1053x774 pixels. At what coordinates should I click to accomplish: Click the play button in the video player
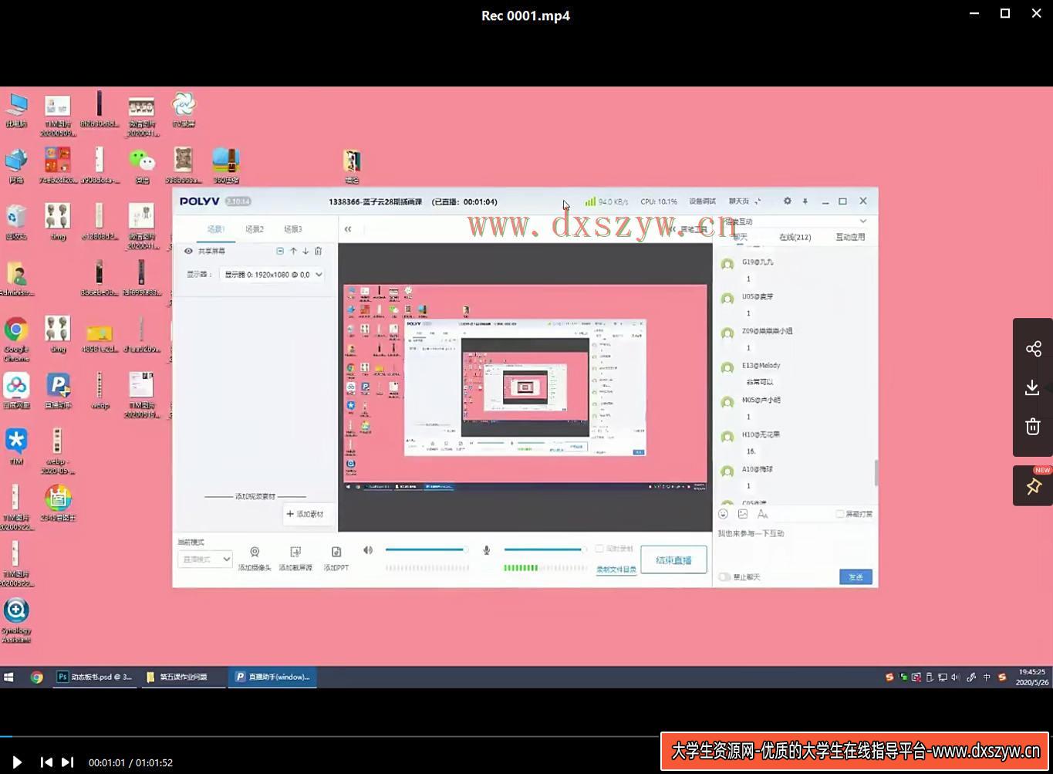click(x=16, y=762)
